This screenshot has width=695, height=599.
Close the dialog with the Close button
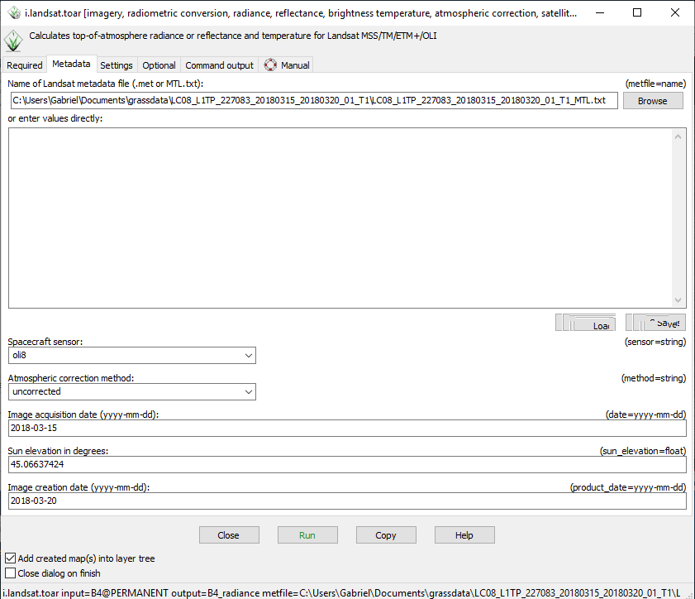coord(229,535)
